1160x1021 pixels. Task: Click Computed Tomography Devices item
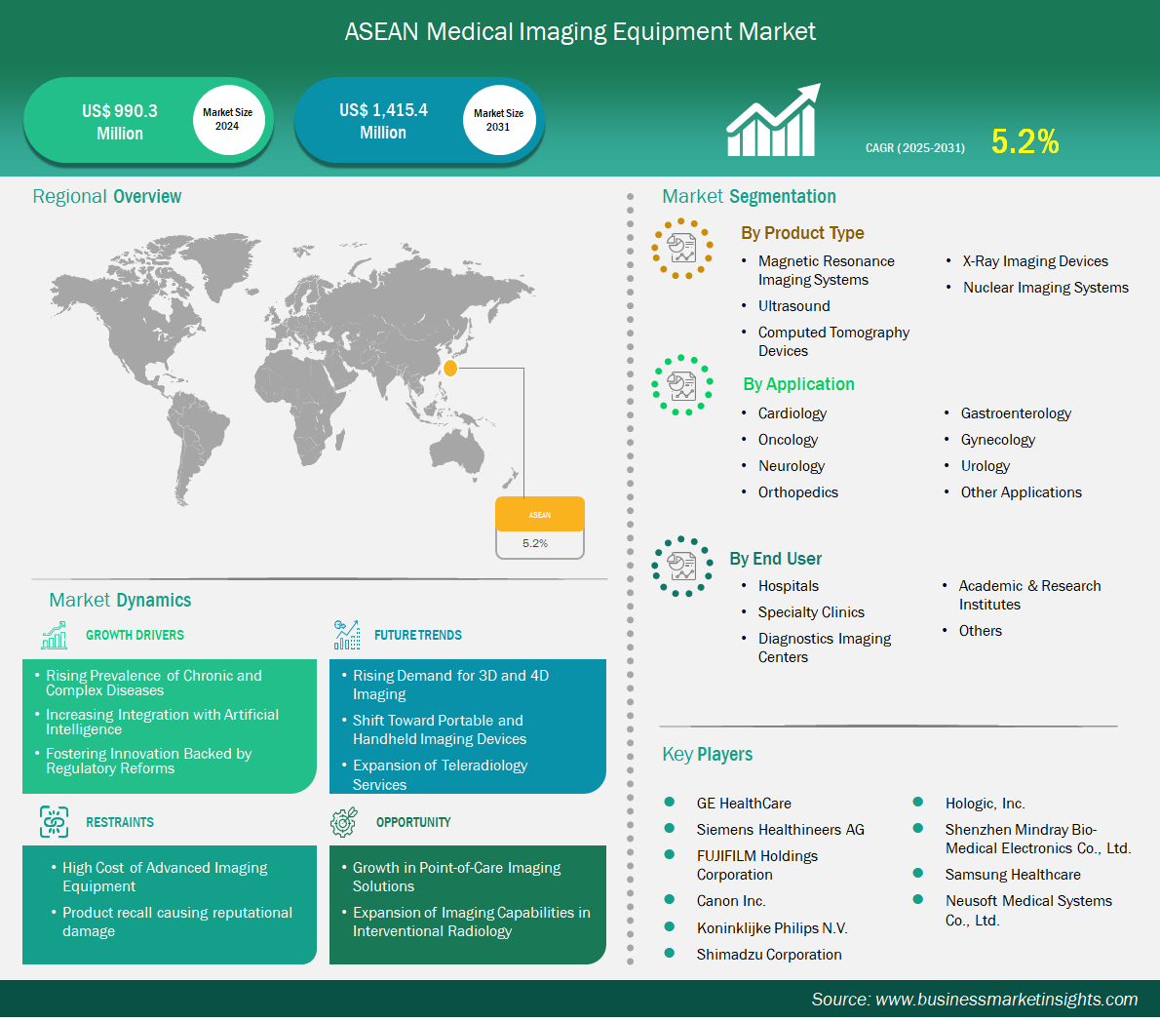833,342
